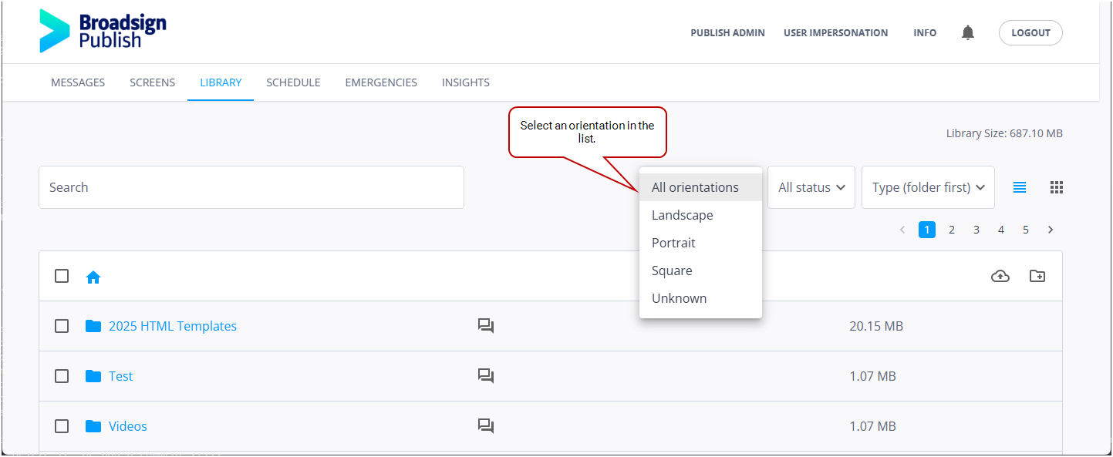Open comments icon for 2025 HTML Templates
This screenshot has width=1113, height=457.
click(485, 326)
